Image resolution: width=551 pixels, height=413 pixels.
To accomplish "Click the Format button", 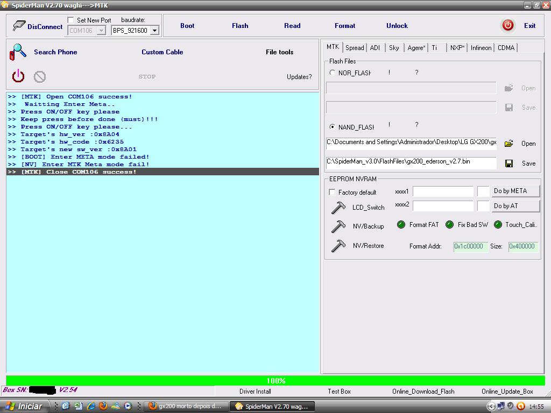I will (345, 26).
